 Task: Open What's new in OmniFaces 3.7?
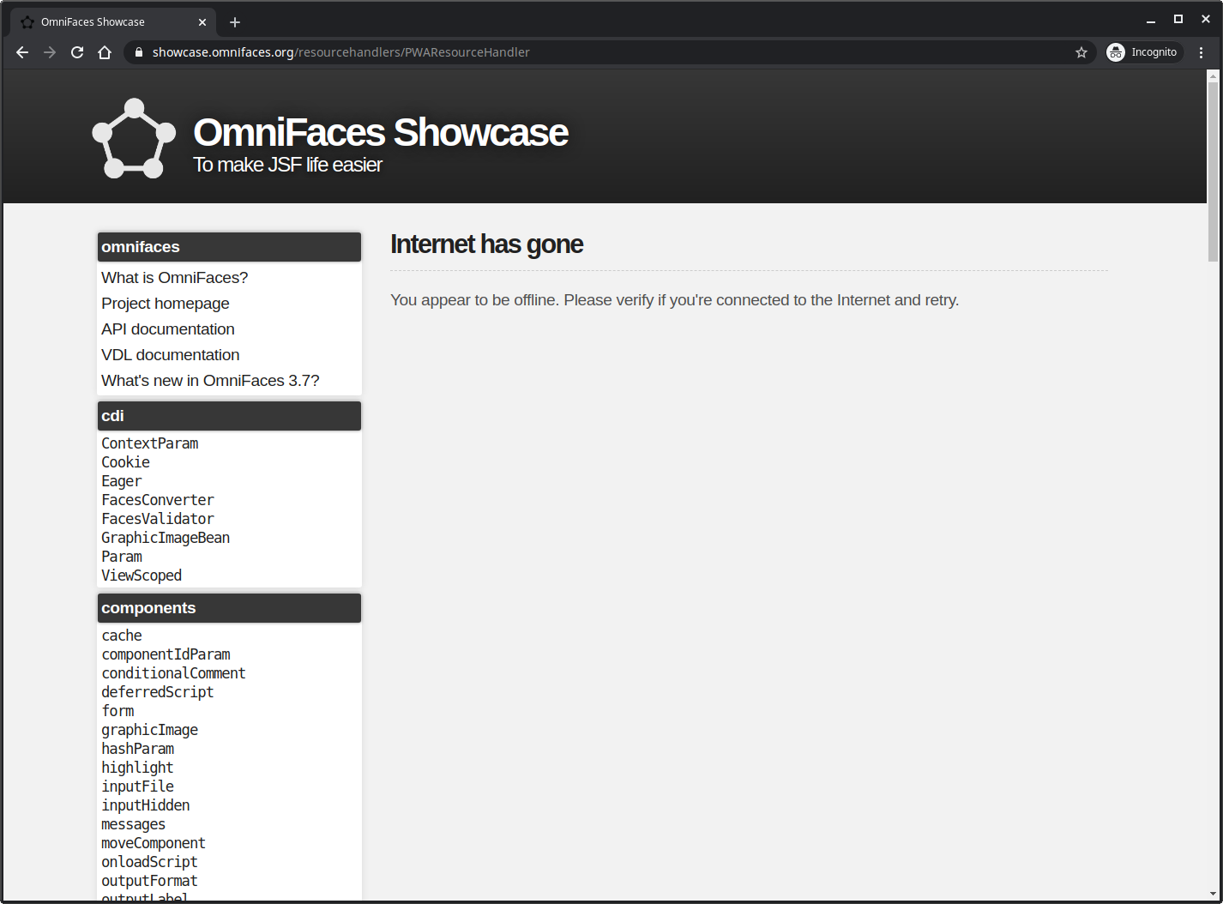[x=210, y=381]
